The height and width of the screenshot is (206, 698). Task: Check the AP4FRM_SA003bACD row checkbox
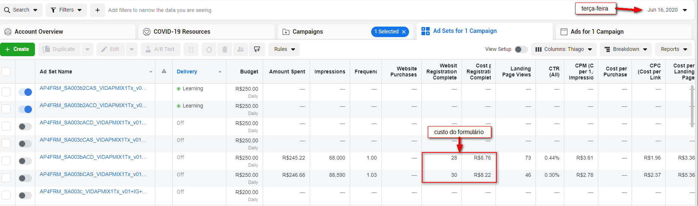tap(6, 161)
